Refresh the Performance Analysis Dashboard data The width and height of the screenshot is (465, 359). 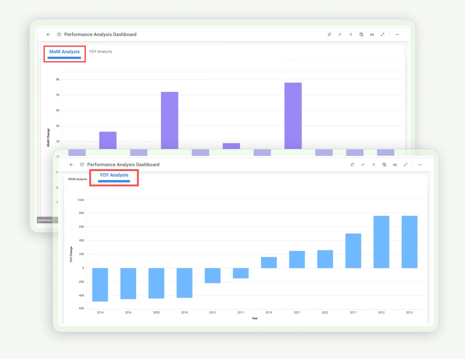tap(329, 34)
